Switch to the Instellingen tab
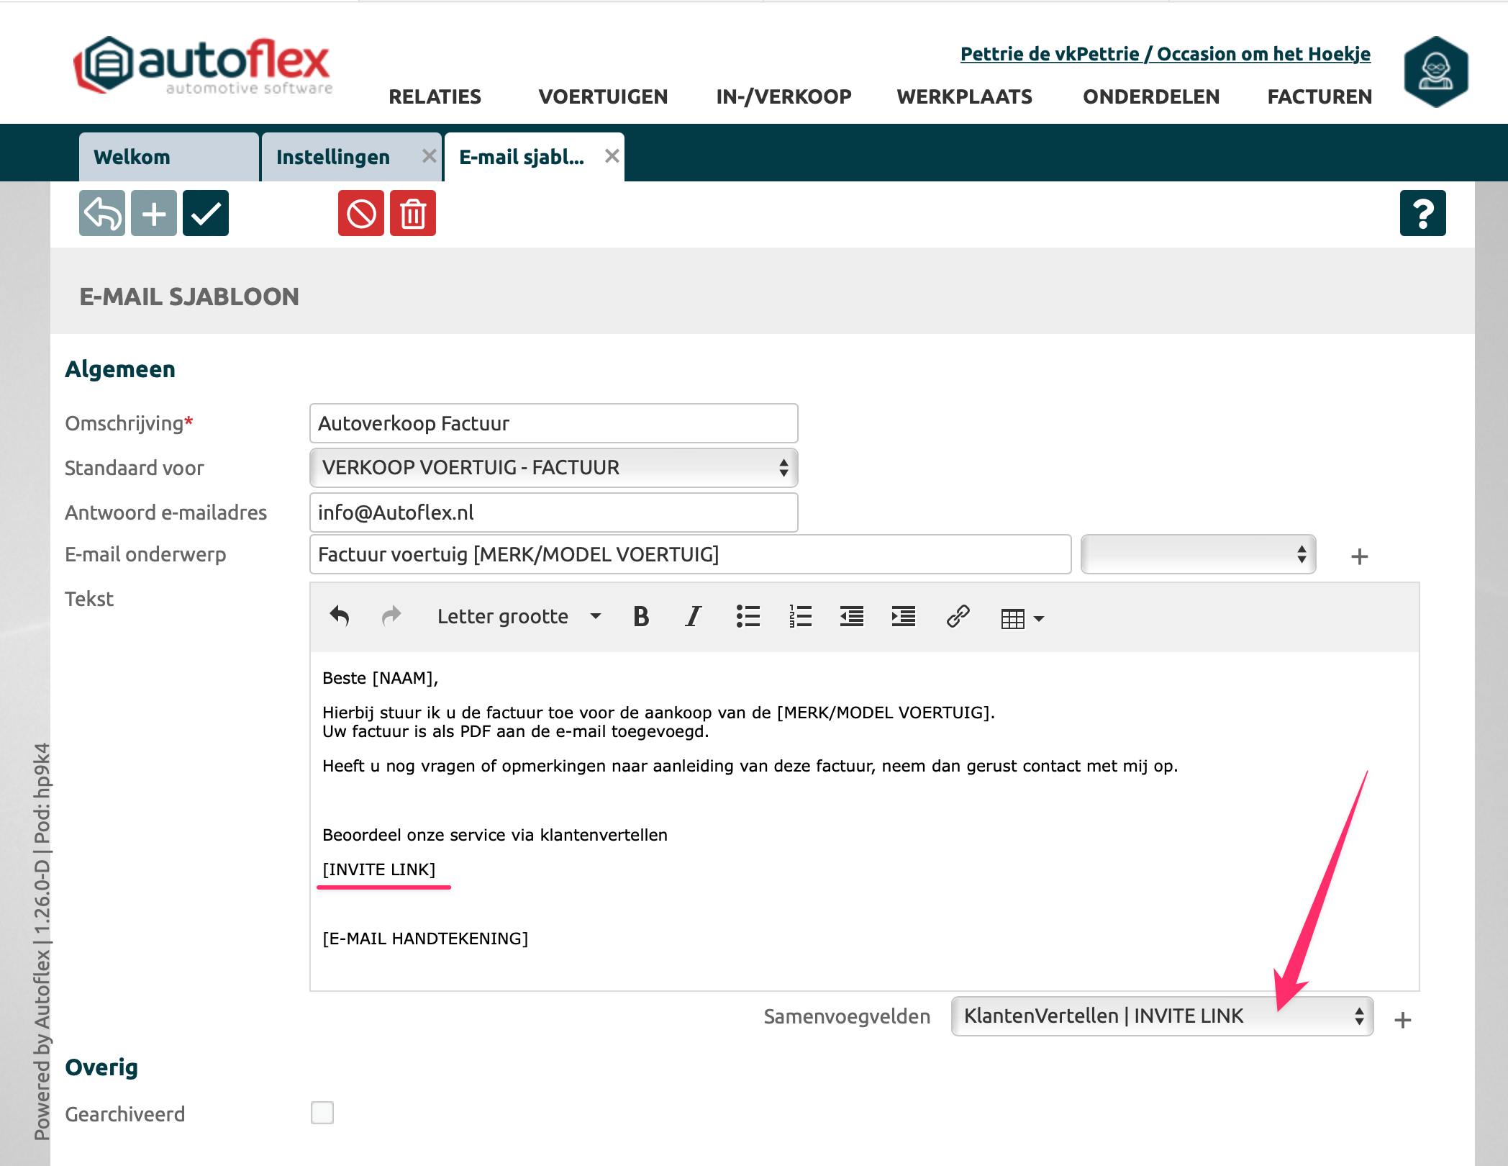The width and height of the screenshot is (1508, 1166). (333, 157)
